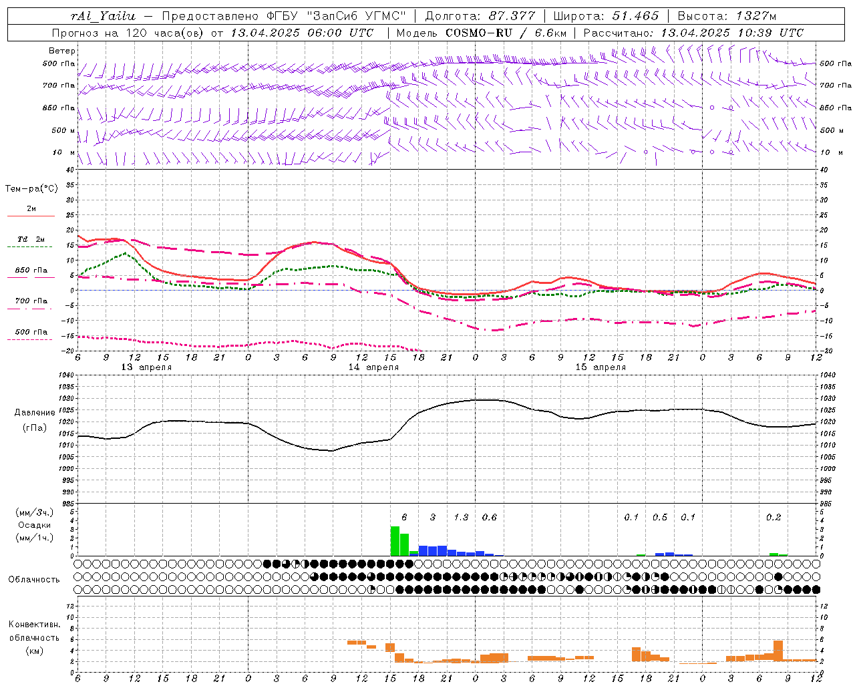Click the 14 апреля date label
Screen dimensions: 855x684
click(x=373, y=367)
